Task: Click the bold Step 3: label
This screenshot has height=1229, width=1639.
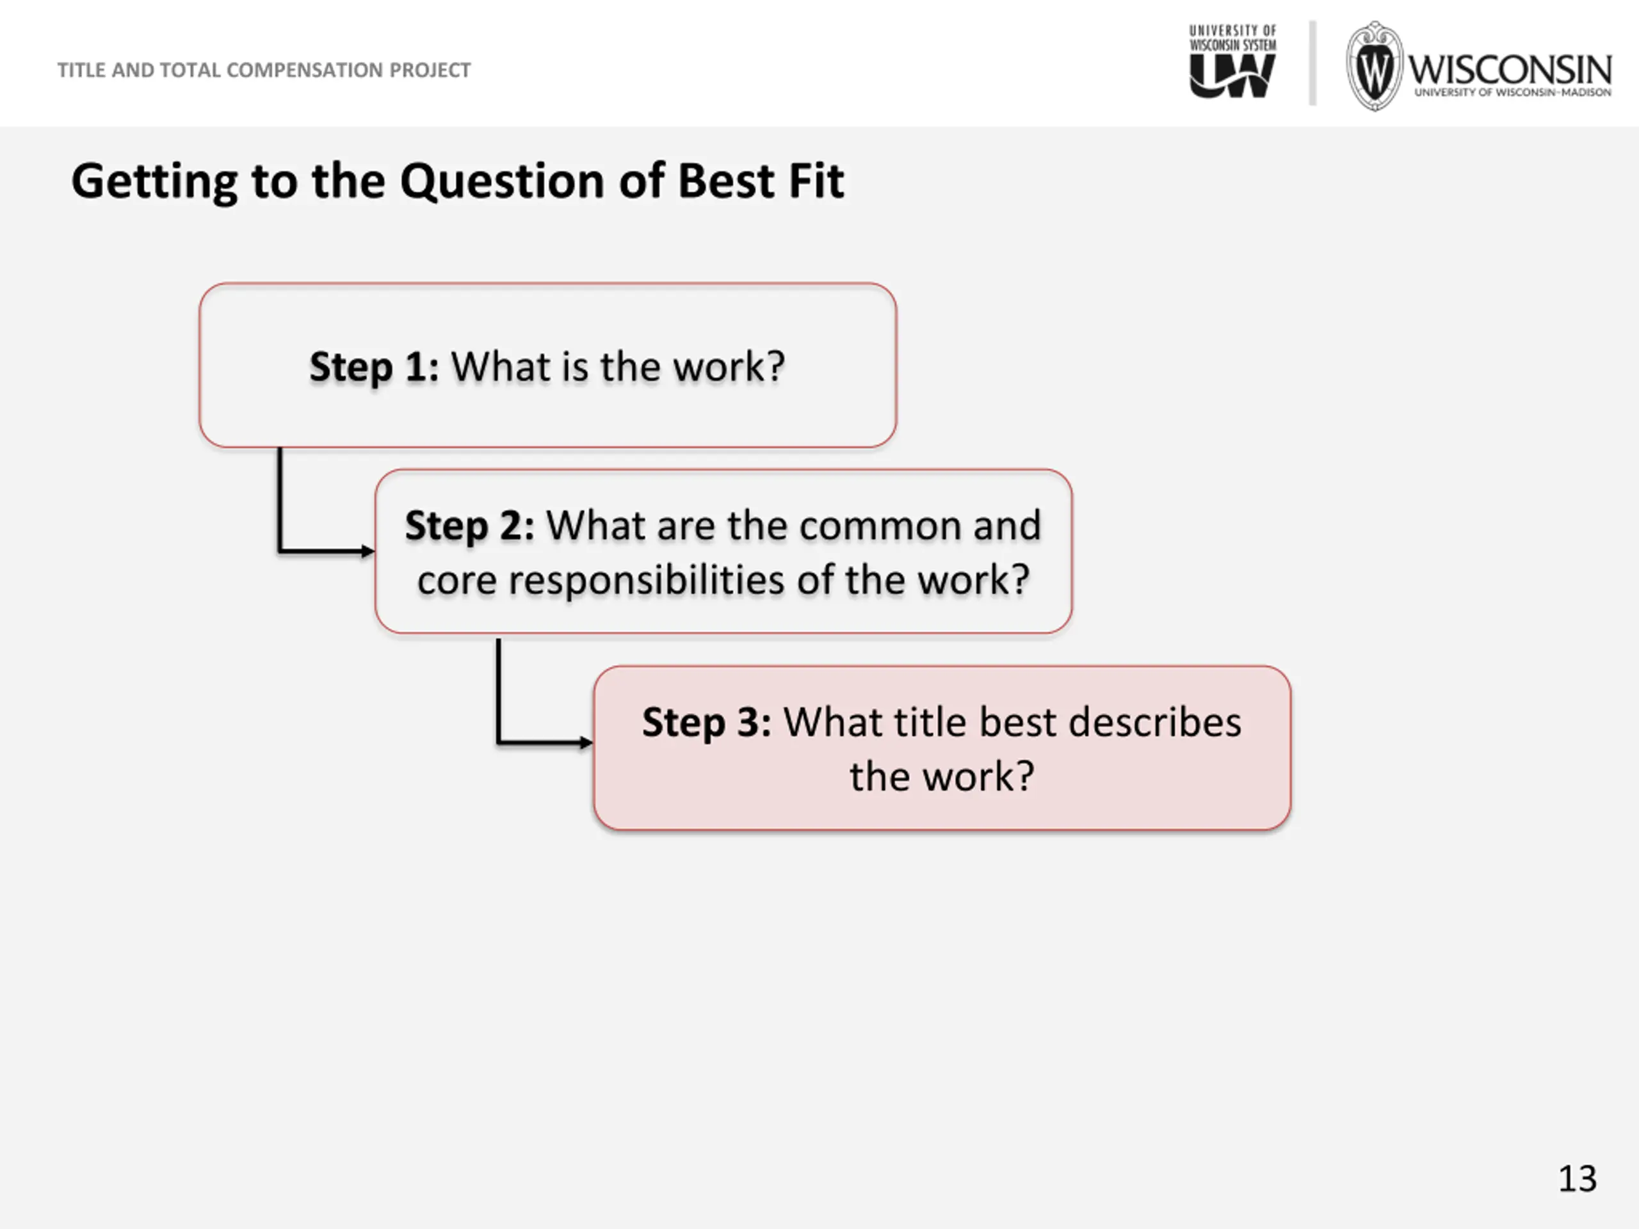Action: (x=706, y=722)
